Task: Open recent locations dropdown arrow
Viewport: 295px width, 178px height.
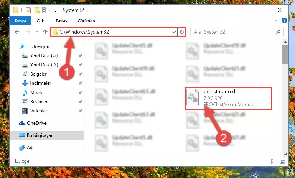Action: [37, 32]
